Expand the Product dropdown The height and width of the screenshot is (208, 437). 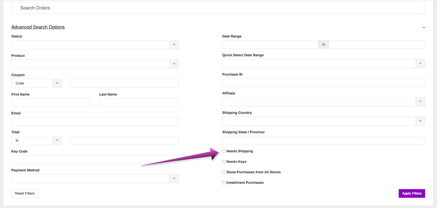click(x=95, y=64)
